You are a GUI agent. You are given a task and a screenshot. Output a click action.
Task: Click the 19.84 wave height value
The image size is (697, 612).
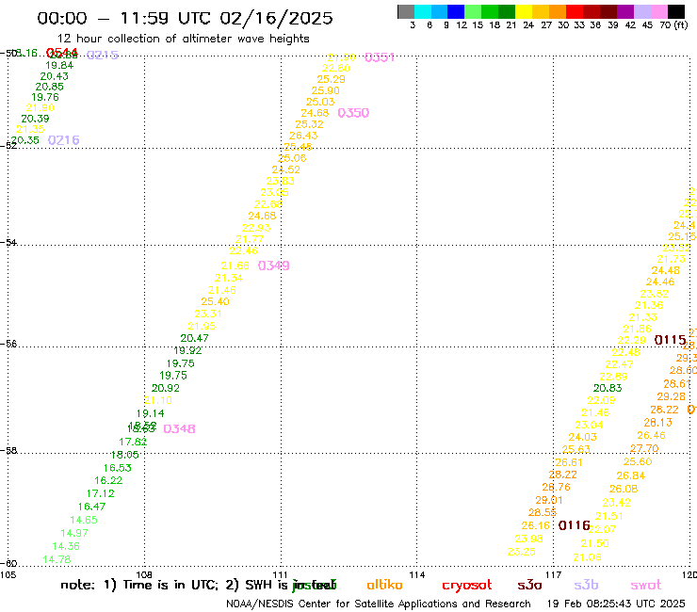[x=59, y=65]
